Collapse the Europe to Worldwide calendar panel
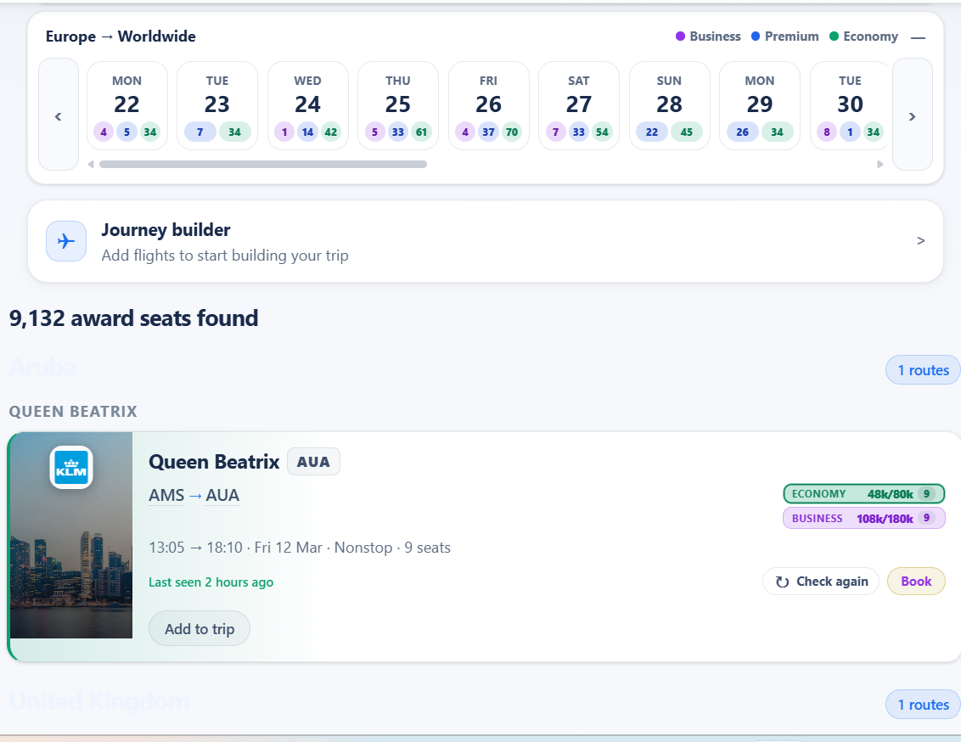The width and height of the screenshot is (961, 742). click(x=918, y=37)
